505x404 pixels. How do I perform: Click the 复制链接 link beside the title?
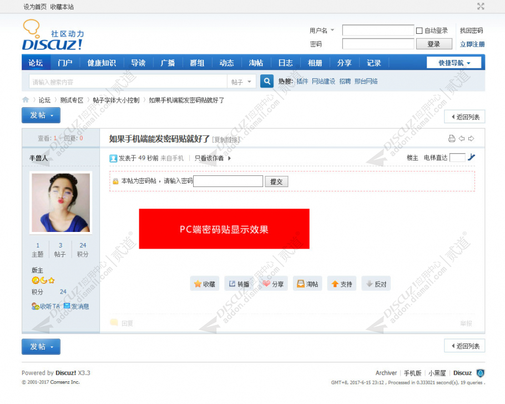tap(226, 139)
